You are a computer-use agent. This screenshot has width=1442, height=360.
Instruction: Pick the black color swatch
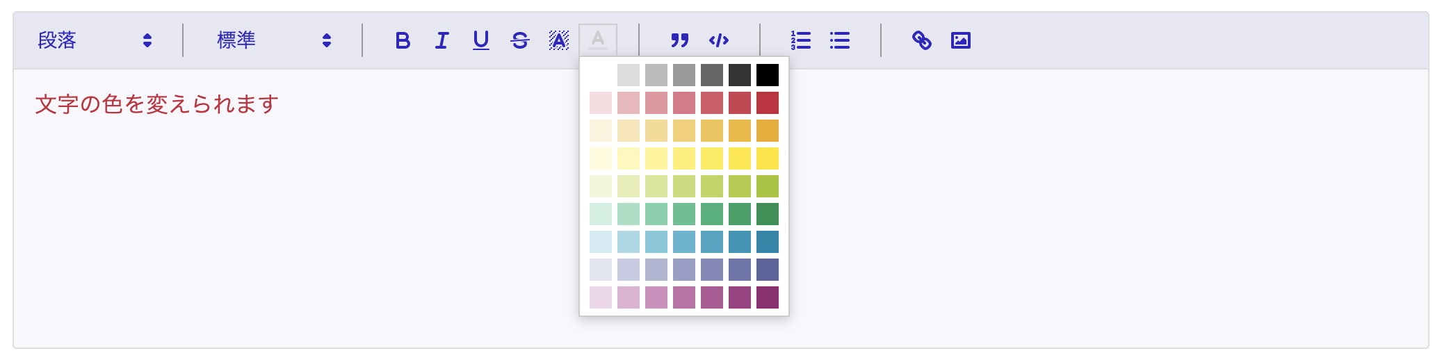tap(767, 75)
